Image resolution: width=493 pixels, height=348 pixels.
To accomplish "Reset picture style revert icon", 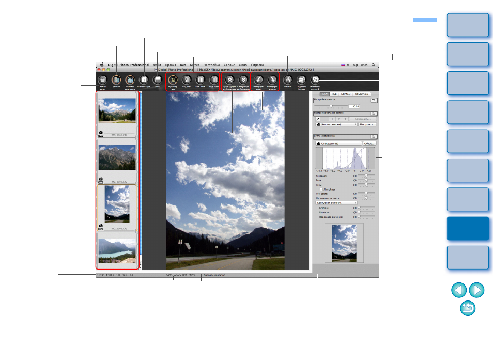I will pyautogui.click(x=373, y=137).
